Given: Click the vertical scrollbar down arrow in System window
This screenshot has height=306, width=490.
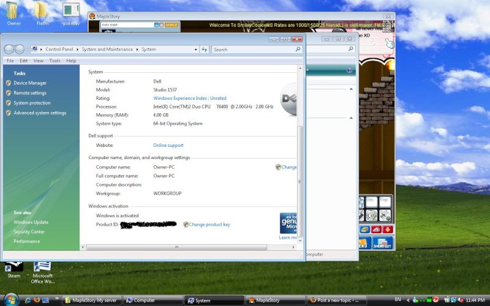Looking at the screenshot, I should click(x=300, y=241).
